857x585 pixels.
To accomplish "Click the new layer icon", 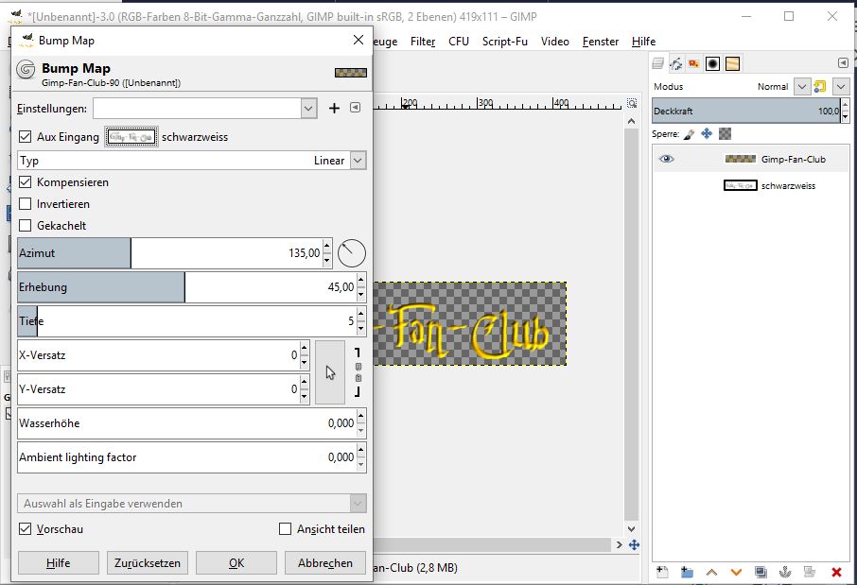I will [x=662, y=572].
